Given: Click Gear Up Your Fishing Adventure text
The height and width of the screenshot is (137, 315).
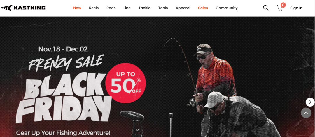Looking at the screenshot, I should (x=63, y=133).
